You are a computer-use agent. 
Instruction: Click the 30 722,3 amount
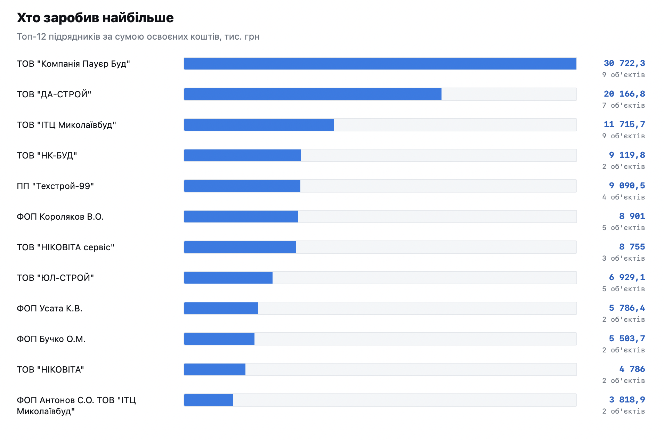coord(624,63)
